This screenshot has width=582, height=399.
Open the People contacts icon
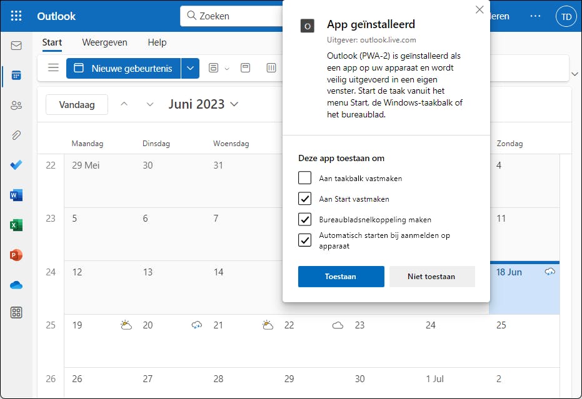tap(16, 106)
